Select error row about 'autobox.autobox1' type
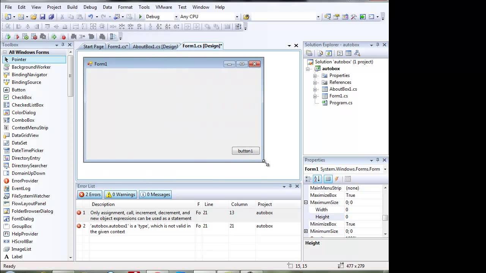Image resolution: width=486 pixels, height=273 pixels. (188, 229)
